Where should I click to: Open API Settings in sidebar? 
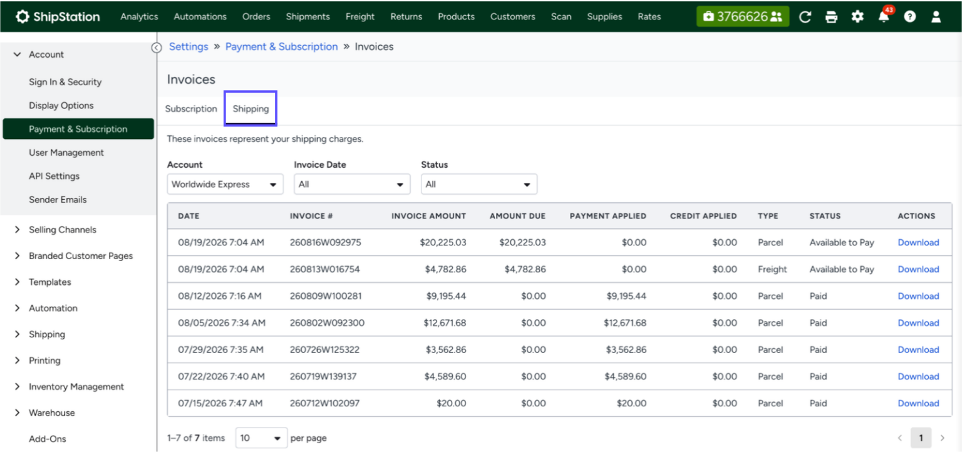point(54,176)
